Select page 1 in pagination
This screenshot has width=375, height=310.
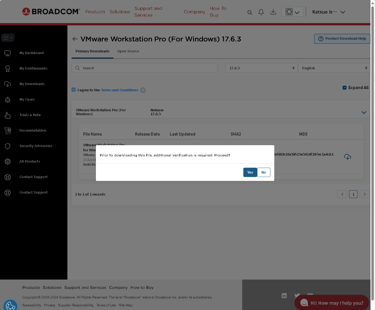tap(353, 194)
